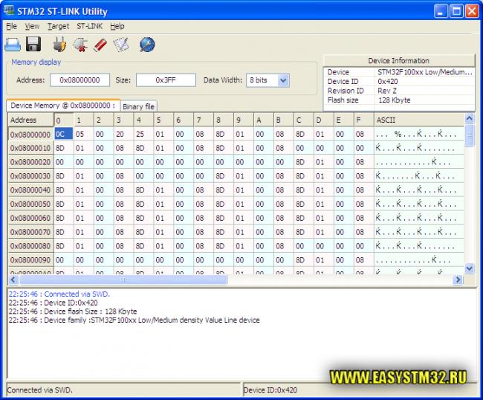
Task: Click the Device Information panel header
Action: 398,61
